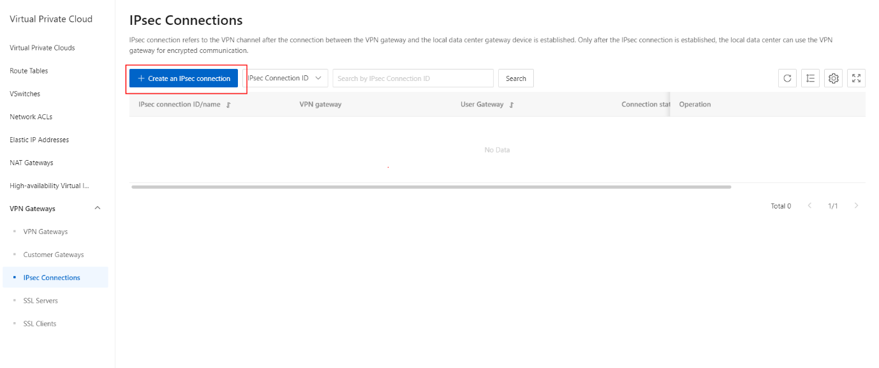Change table row density via line-height icon
This screenshot has height=368, width=879.
[810, 78]
